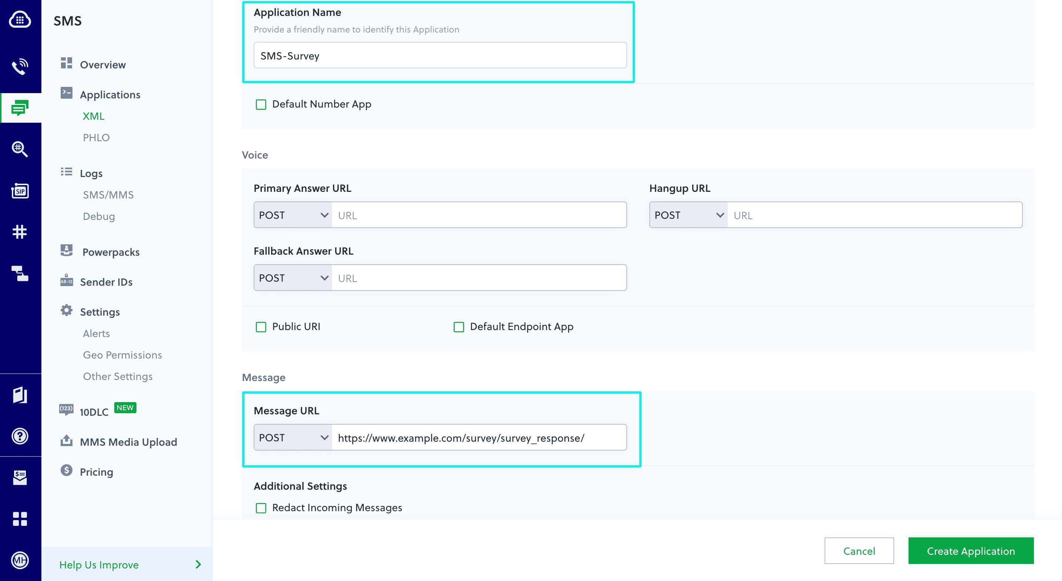This screenshot has height=581, width=1062.
Task: Check the Public URI option
Action: [261, 327]
